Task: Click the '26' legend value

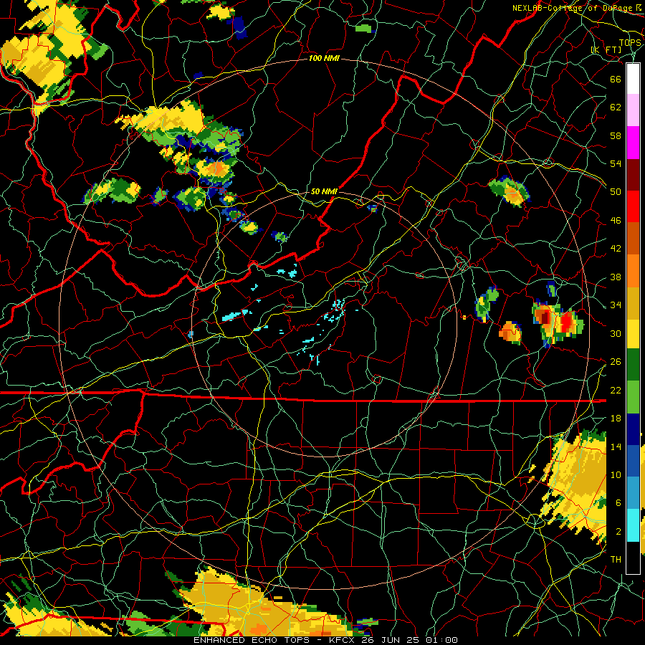Action: point(616,362)
